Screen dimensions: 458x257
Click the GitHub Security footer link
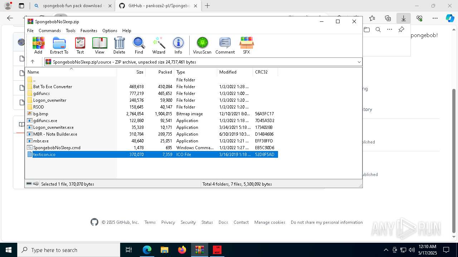click(188, 222)
